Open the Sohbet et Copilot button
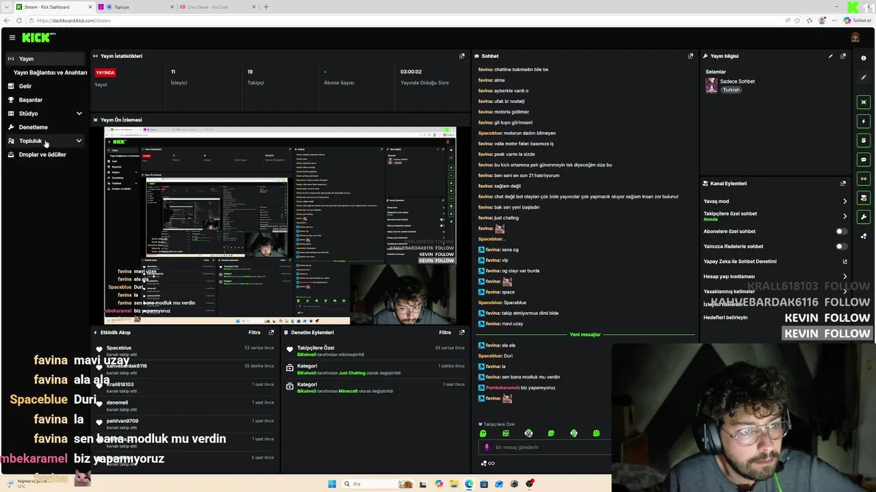 [858, 20]
